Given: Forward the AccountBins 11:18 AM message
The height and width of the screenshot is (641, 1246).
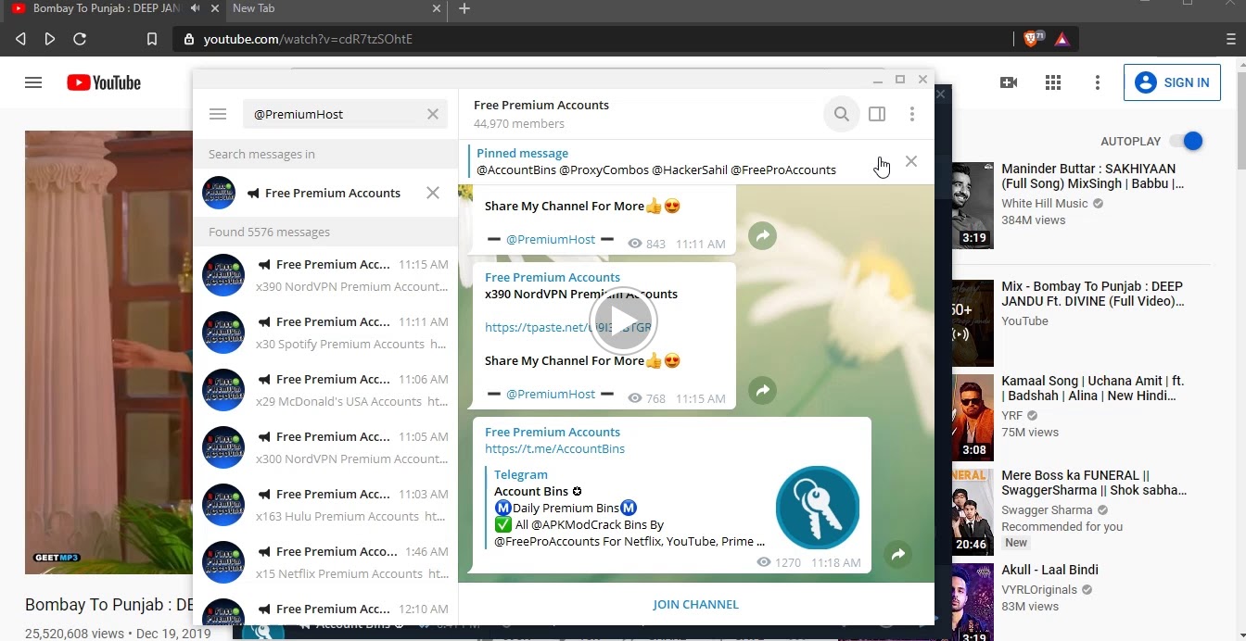Looking at the screenshot, I should coord(897,555).
